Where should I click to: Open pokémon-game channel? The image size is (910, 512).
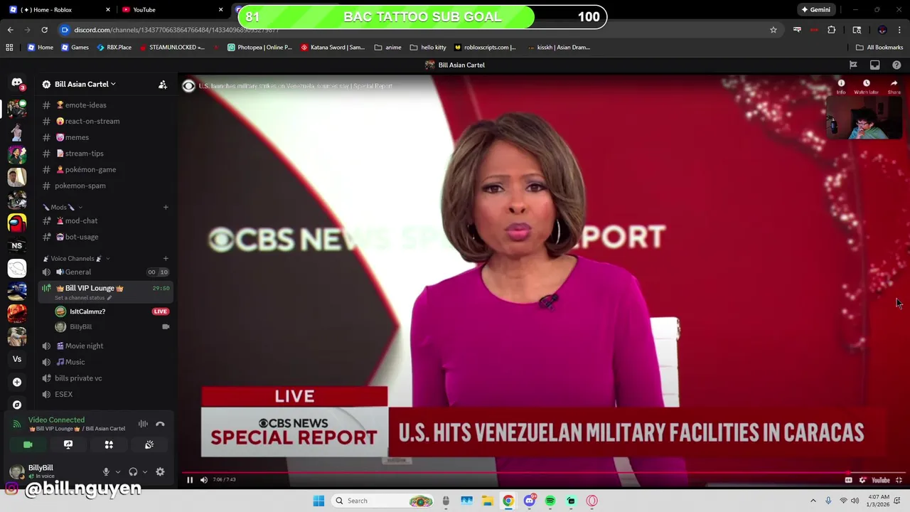click(105, 169)
